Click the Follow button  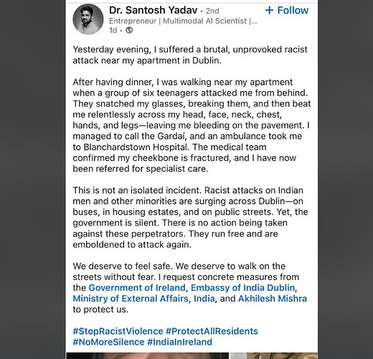pos(287,10)
